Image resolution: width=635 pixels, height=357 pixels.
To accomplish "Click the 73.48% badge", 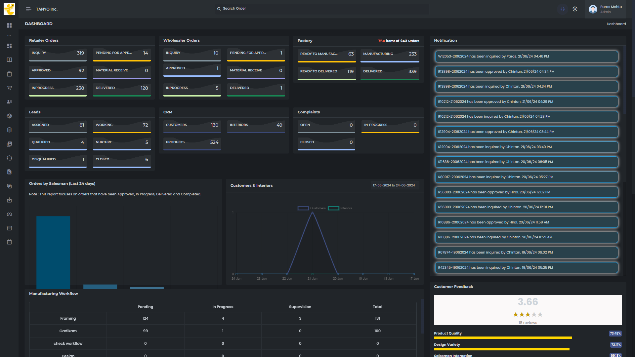I will pos(615,334).
